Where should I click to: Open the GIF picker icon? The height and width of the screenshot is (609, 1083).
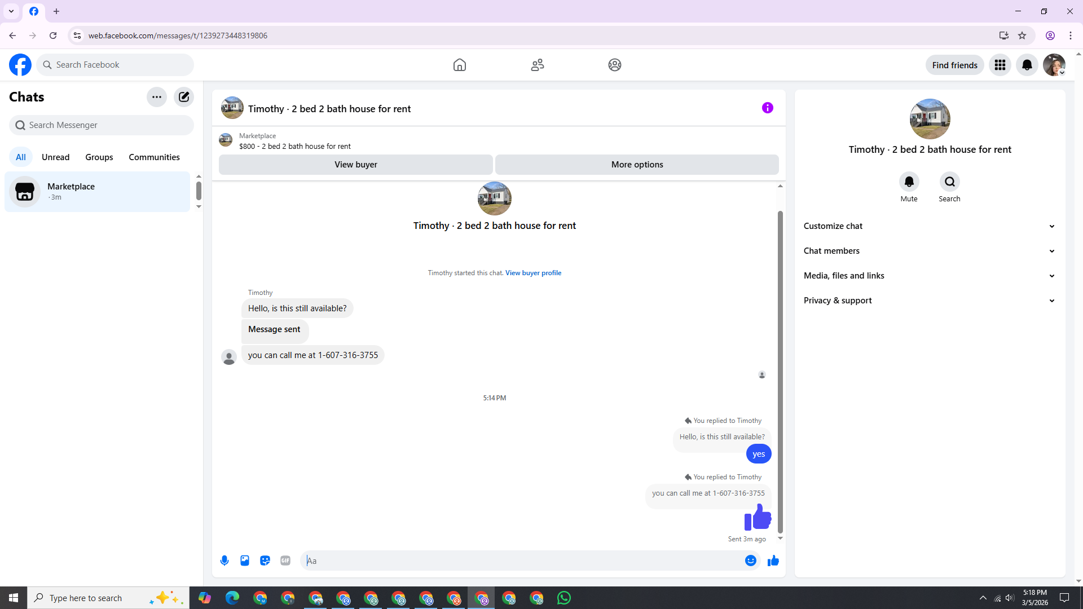285,561
